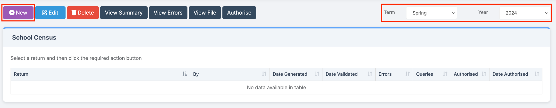Image resolution: width=556 pixels, height=108 pixels.
Task: Sort table by Date Validated arrows
Action: point(370,74)
